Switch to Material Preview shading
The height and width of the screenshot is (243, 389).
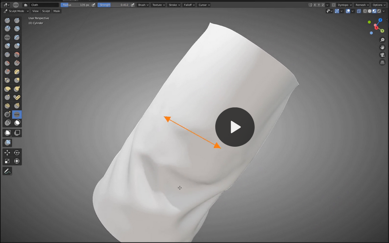pyautogui.click(x=374, y=11)
